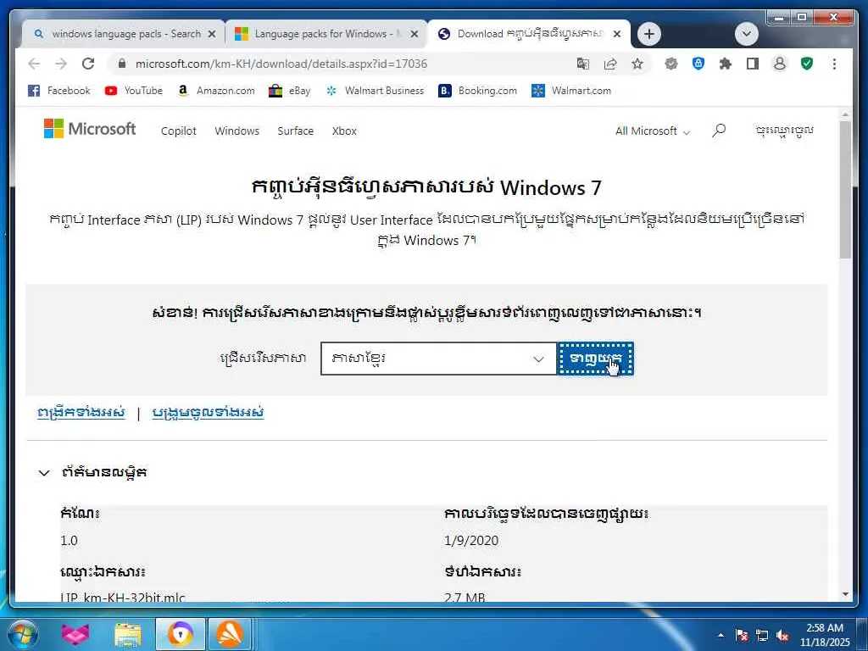Close the windows language packs Search tab

[211, 34]
